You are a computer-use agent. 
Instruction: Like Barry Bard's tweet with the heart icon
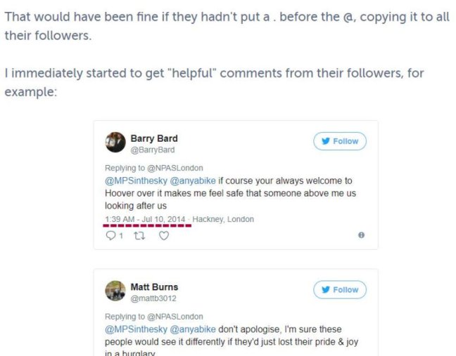pos(164,237)
